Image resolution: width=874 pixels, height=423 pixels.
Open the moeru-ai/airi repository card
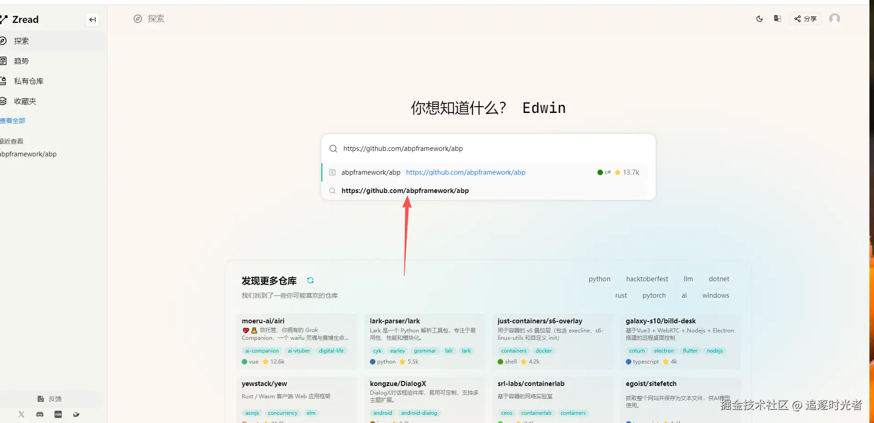pyautogui.click(x=296, y=341)
